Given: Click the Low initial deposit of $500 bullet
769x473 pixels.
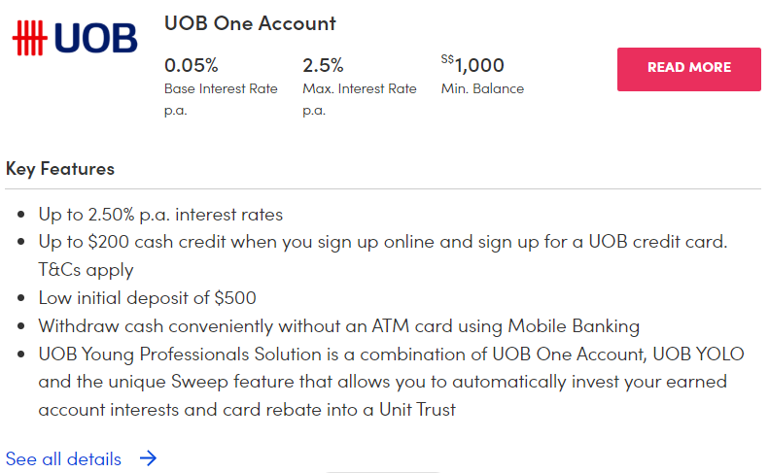Looking at the screenshot, I should click(x=147, y=297).
